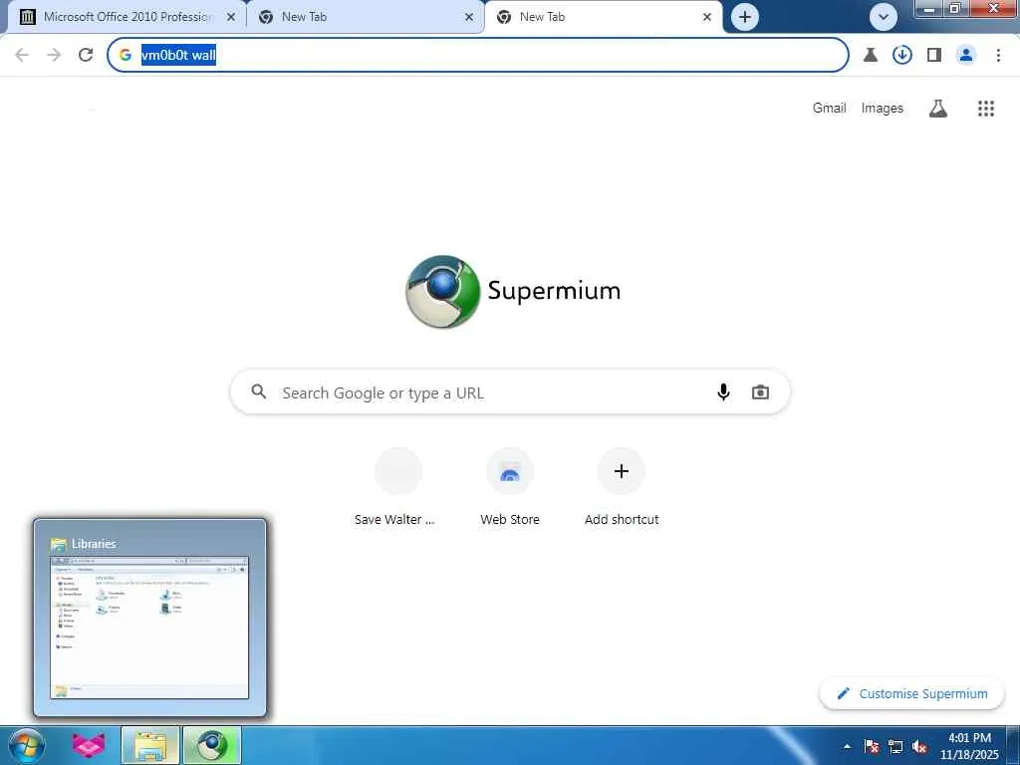Open the Save Walter shortcut
Image resolution: width=1020 pixels, height=765 pixels.
click(x=398, y=486)
